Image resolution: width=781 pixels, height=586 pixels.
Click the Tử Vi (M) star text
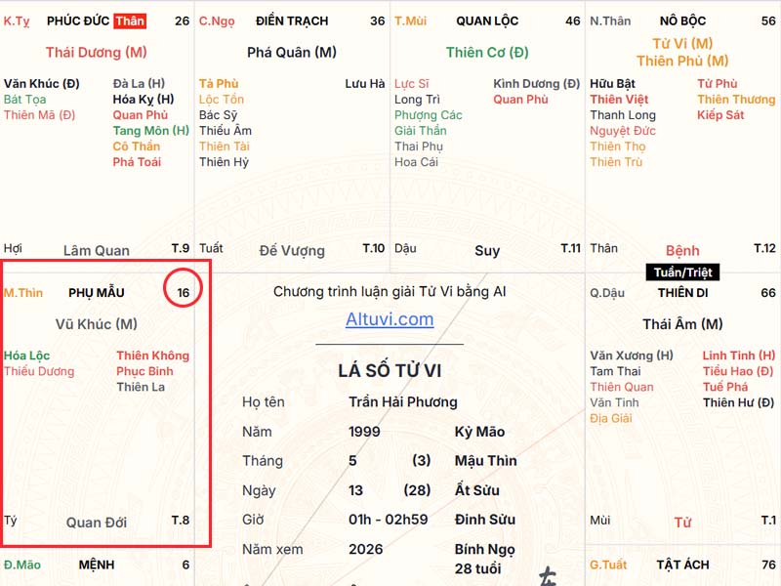[x=682, y=44]
